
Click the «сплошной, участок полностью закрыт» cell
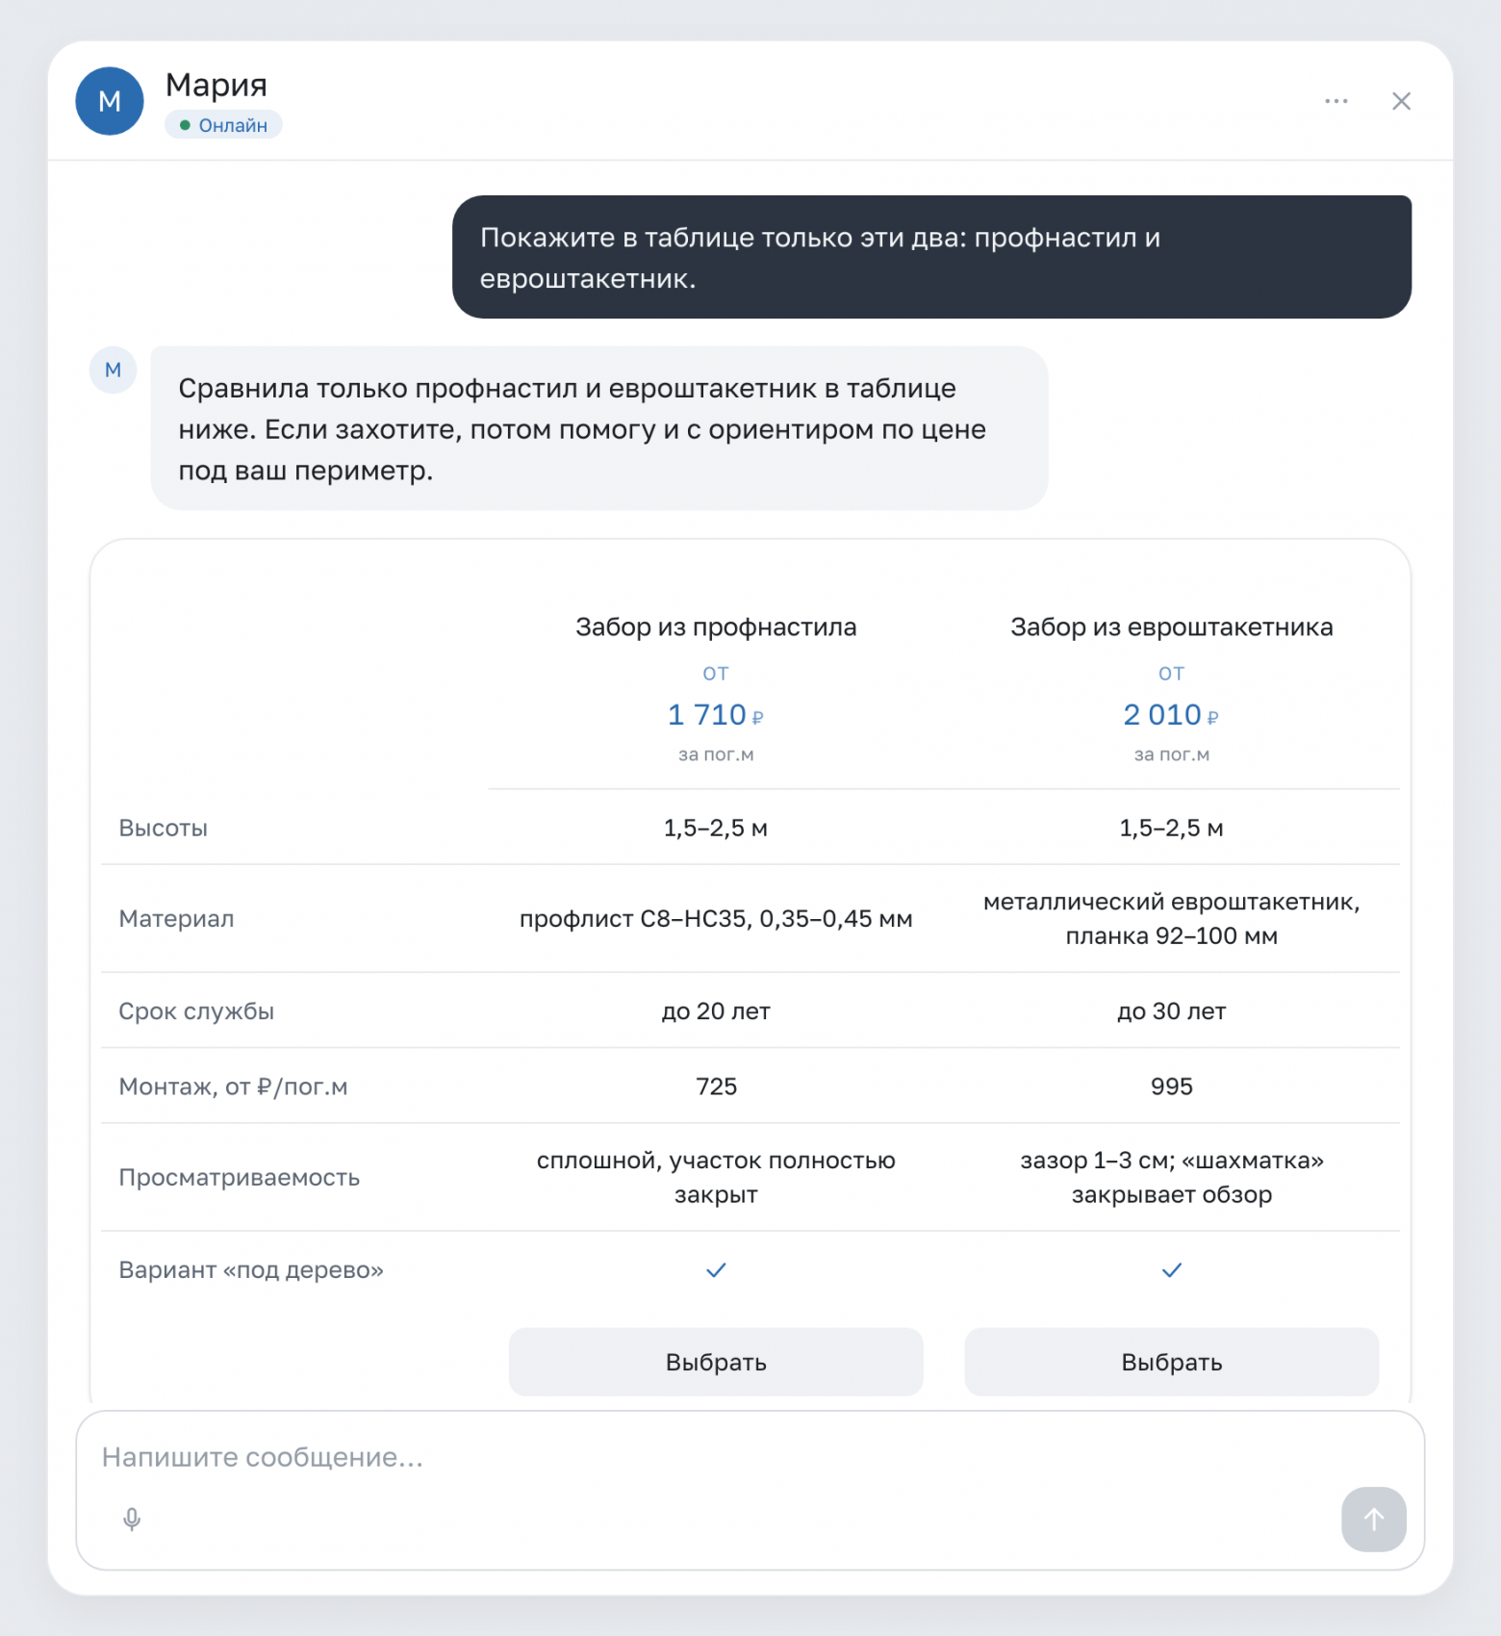[716, 1177]
